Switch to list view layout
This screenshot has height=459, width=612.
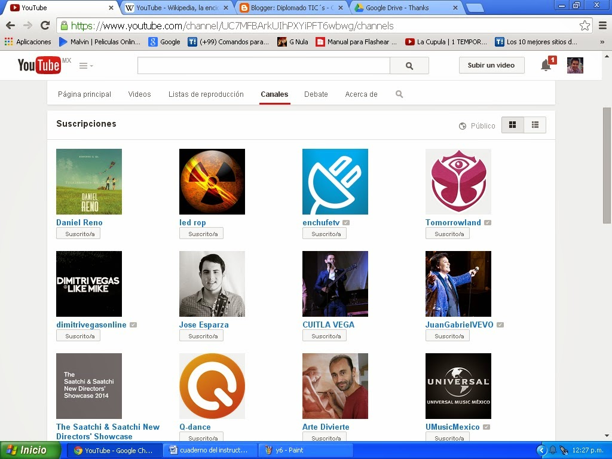tap(535, 125)
